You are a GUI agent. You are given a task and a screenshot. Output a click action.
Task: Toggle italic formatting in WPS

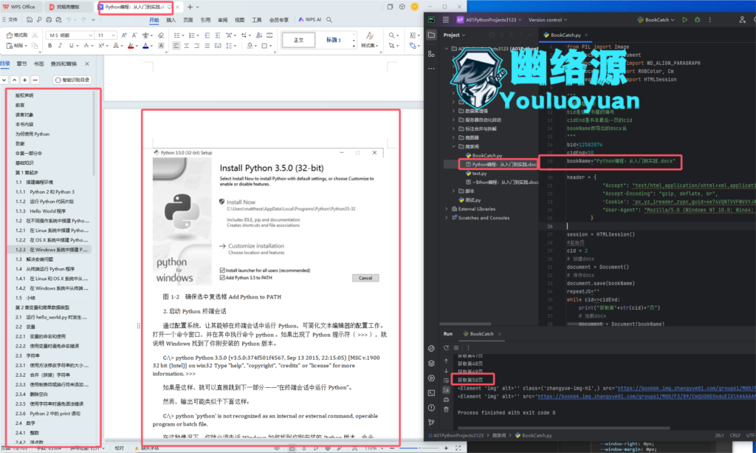click(61, 46)
